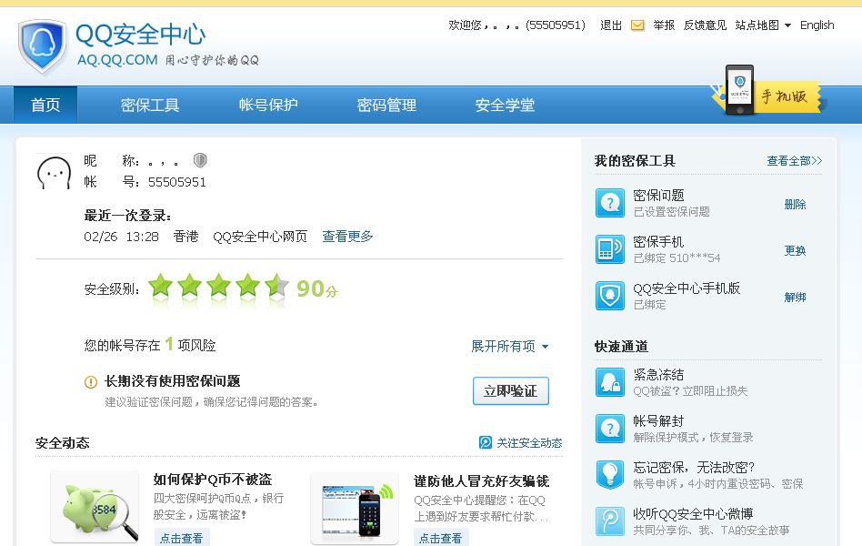Click the 举报 link

coord(664,25)
